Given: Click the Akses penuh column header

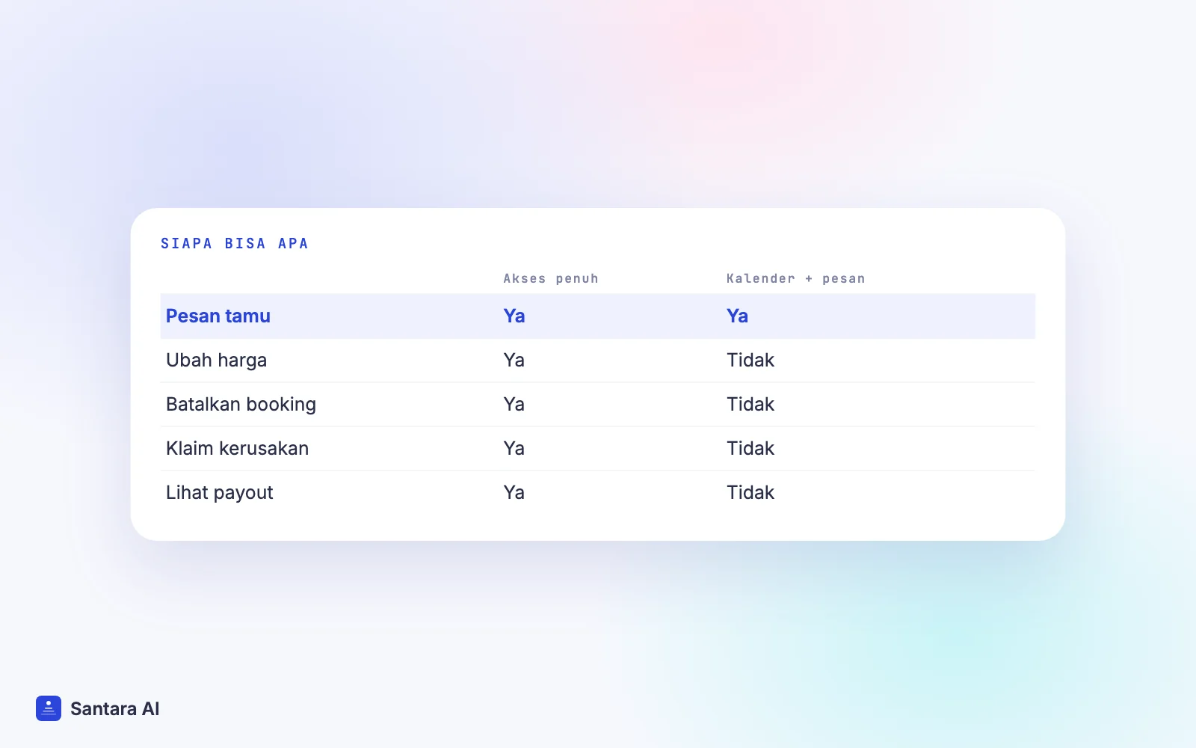Looking at the screenshot, I should 551,278.
